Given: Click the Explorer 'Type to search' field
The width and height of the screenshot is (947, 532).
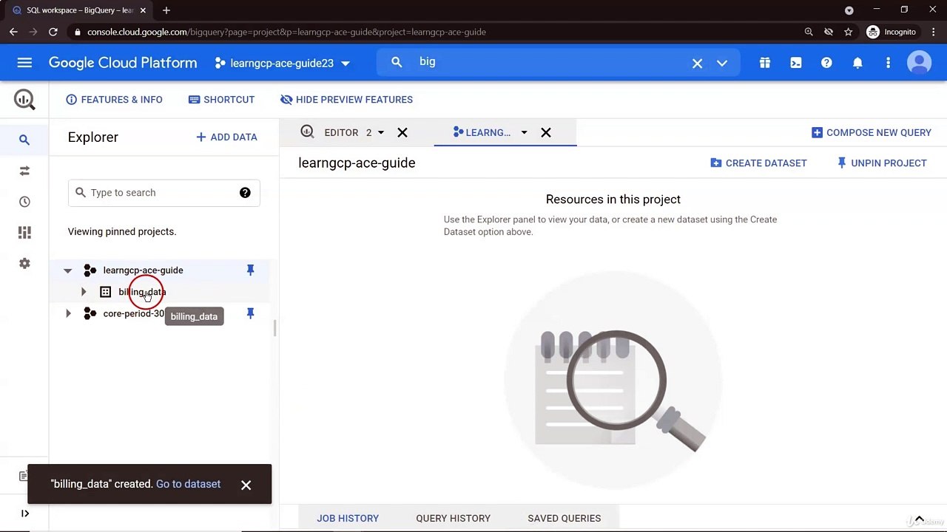Looking at the screenshot, I should pos(164,193).
